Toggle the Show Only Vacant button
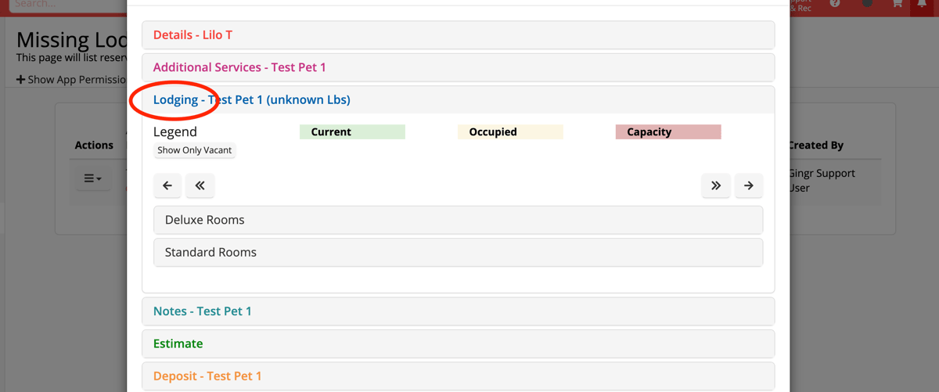This screenshot has width=939, height=392. tap(195, 150)
